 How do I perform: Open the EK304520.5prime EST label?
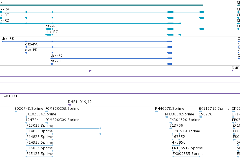point(185,120)
